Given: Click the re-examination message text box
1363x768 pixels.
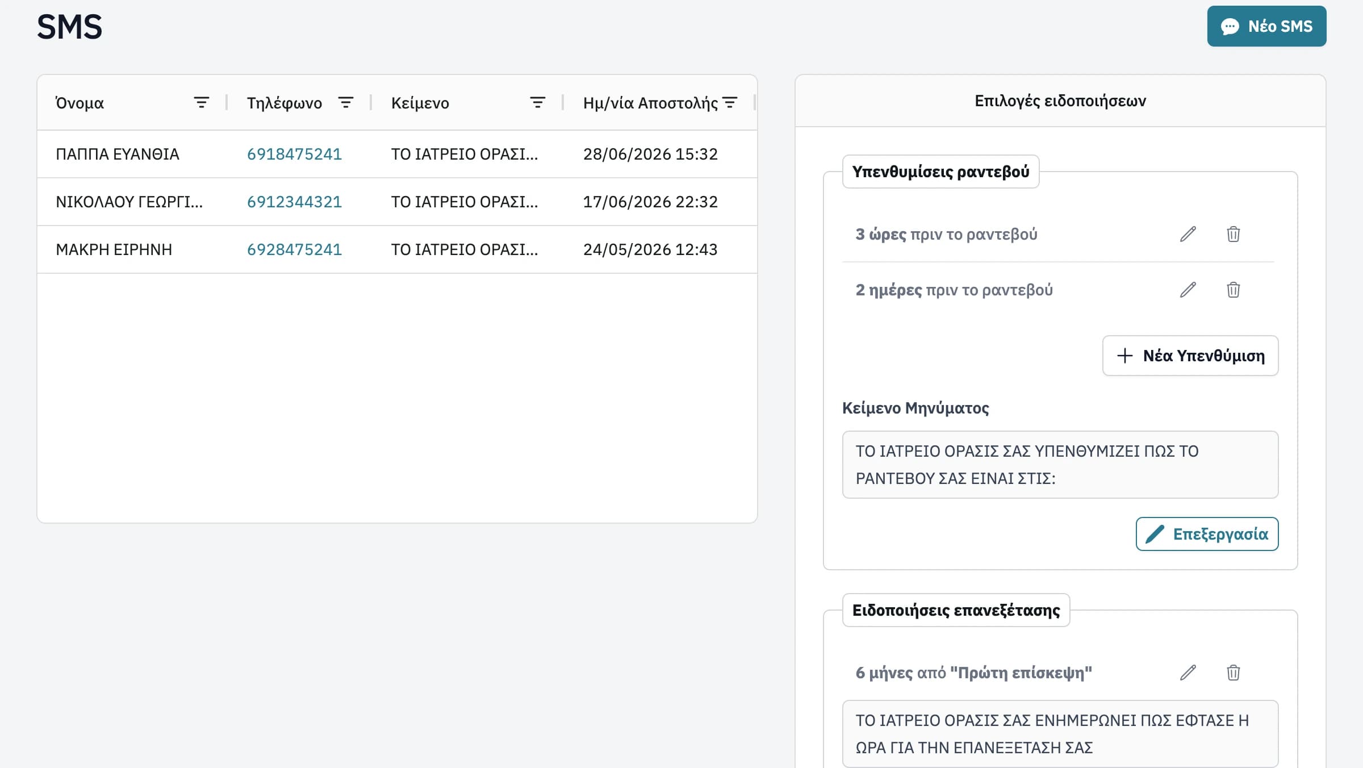Looking at the screenshot, I should click(1060, 734).
